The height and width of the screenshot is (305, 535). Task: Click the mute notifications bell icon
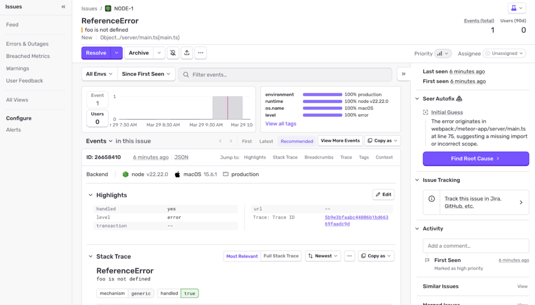click(173, 53)
